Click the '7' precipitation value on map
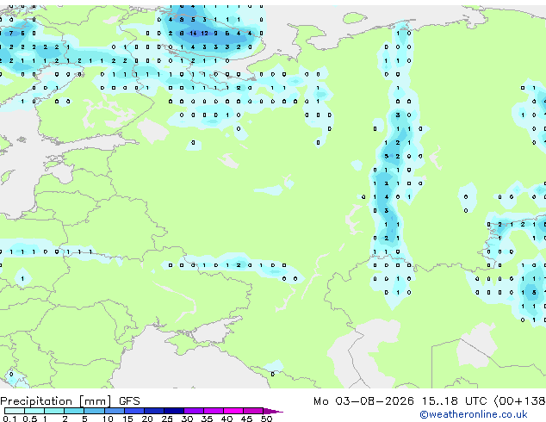Viewport: 546px width, 422px height. [11, 34]
